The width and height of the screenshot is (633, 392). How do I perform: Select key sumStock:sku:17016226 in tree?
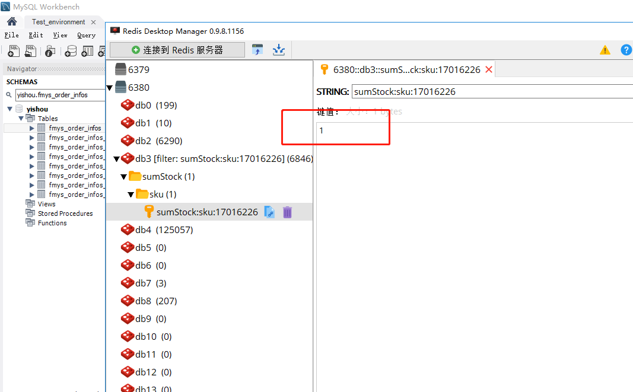click(x=207, y=212)
